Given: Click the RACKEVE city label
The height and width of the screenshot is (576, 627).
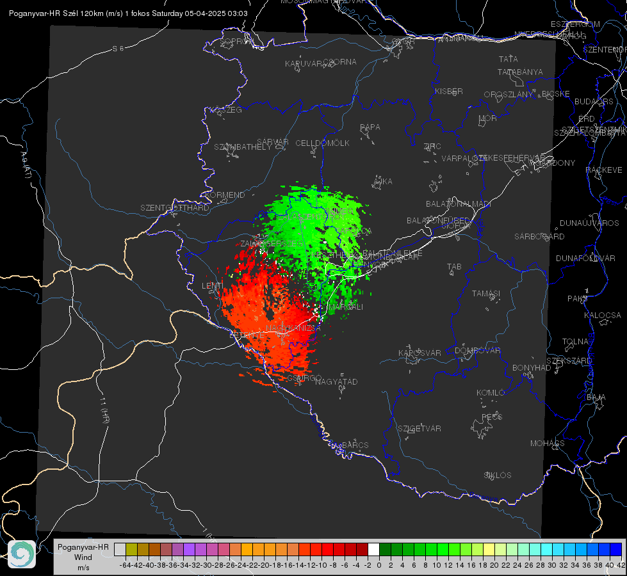Looking at the screenshot, I should click(604, 170).
